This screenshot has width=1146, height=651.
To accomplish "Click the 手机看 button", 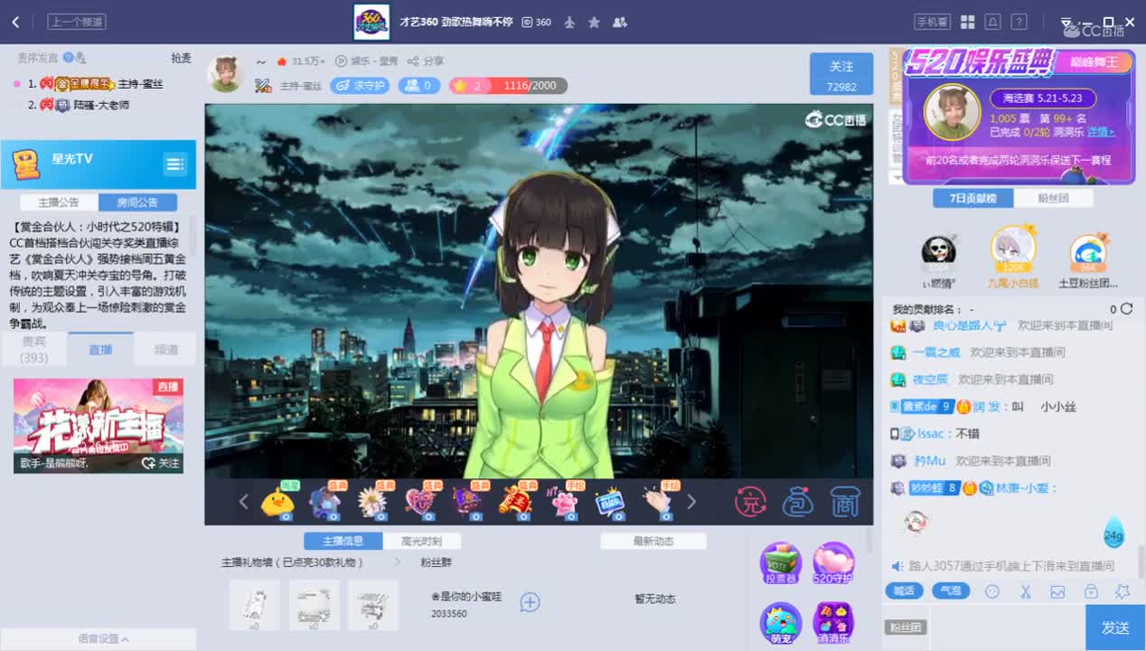I will point(932,22).
